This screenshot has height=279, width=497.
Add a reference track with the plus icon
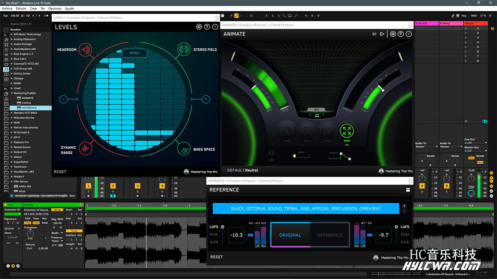404,205
